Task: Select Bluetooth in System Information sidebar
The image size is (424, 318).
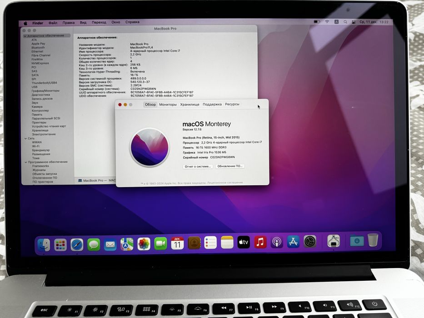Action: [38, 48]
